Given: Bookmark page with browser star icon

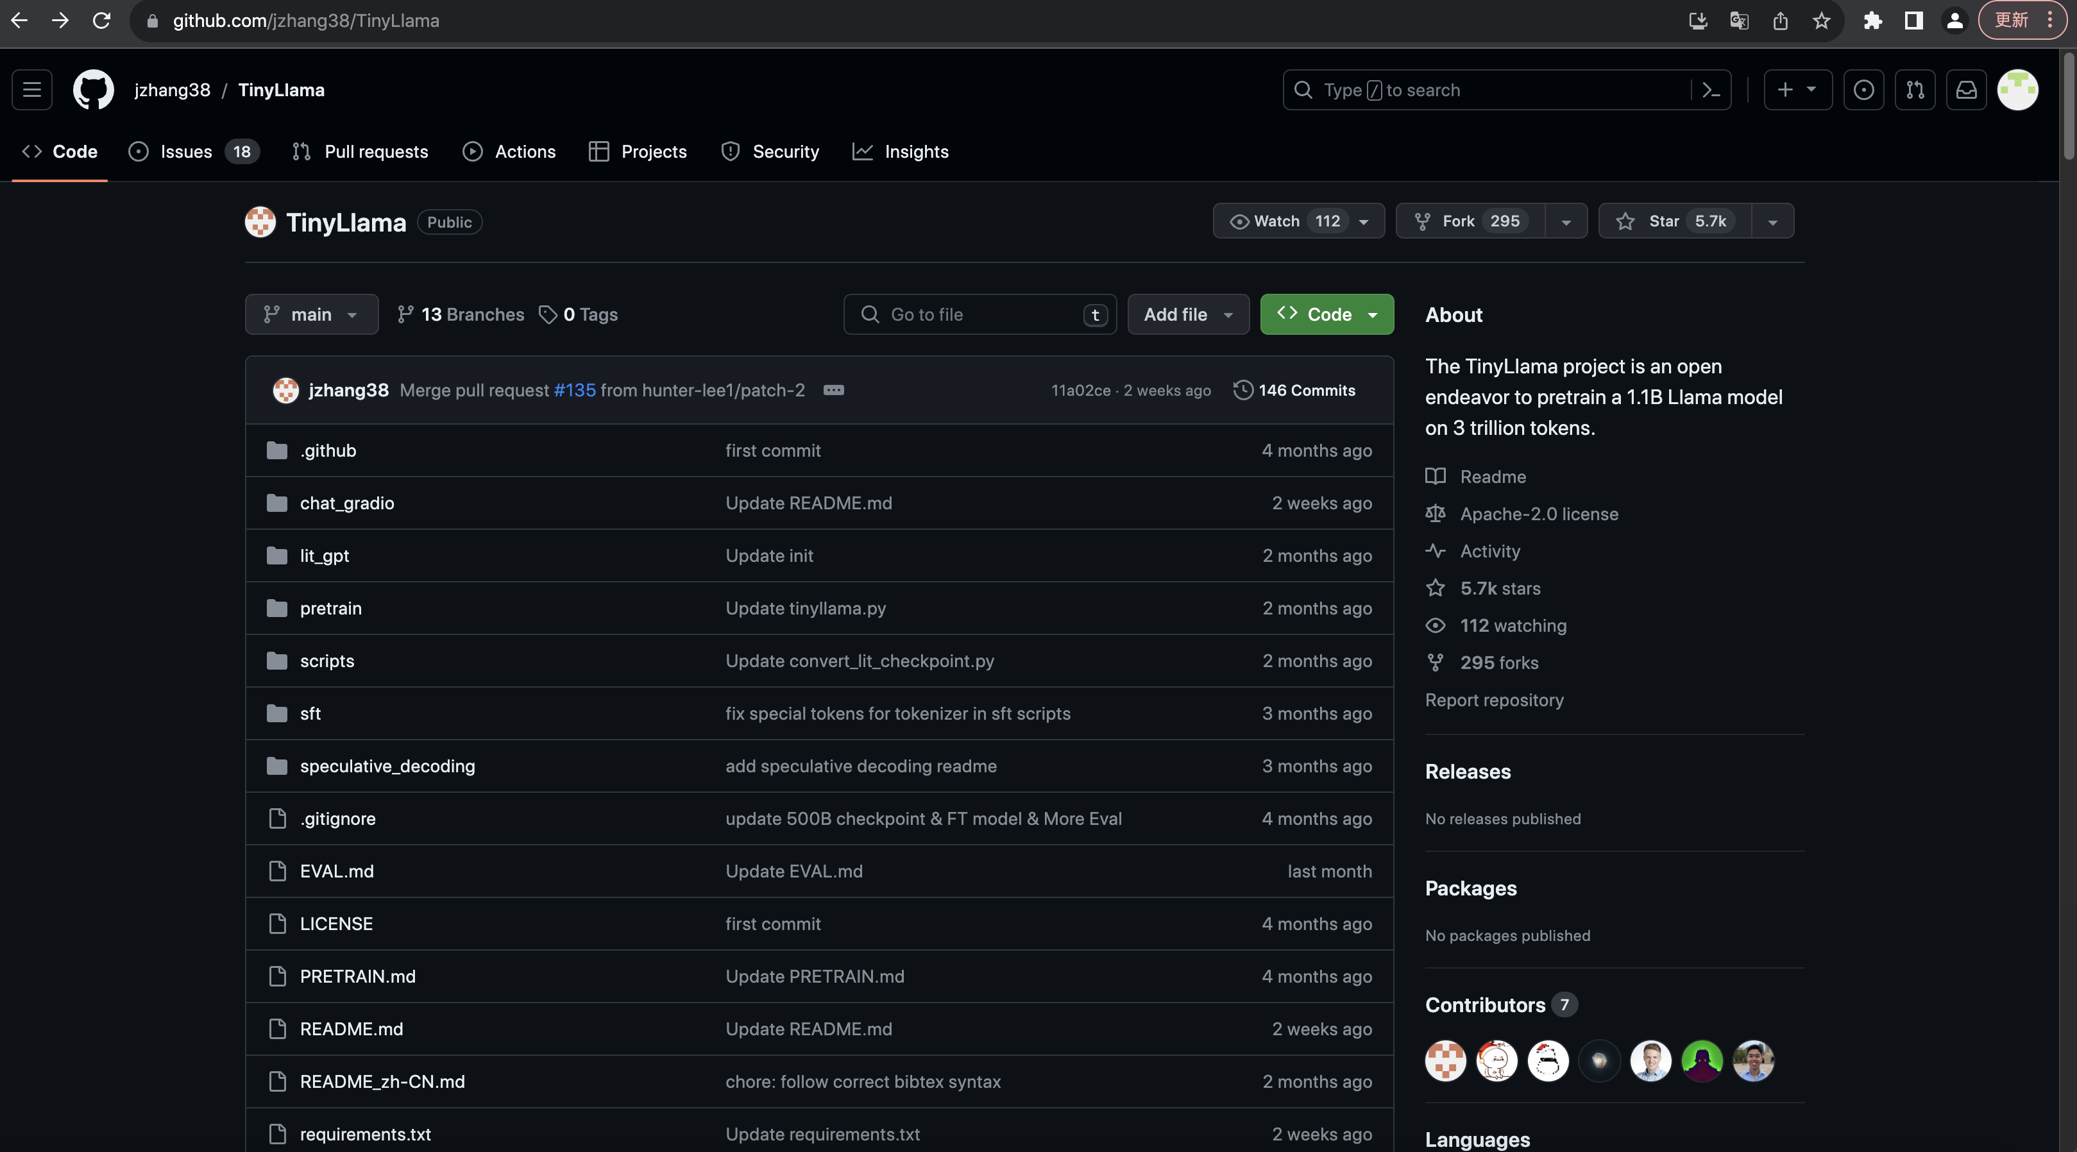Looking at the screenshot, I should point(1820,21).
